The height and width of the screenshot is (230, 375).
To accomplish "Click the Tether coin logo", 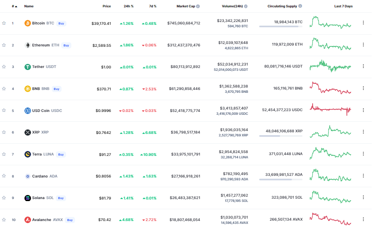I will point(27,67).
